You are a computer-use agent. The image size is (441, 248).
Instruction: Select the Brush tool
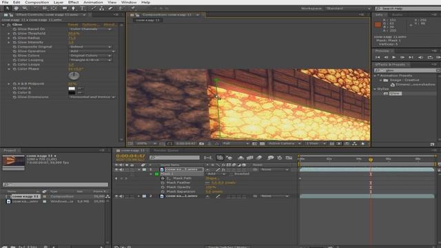(x=93, y=8)
